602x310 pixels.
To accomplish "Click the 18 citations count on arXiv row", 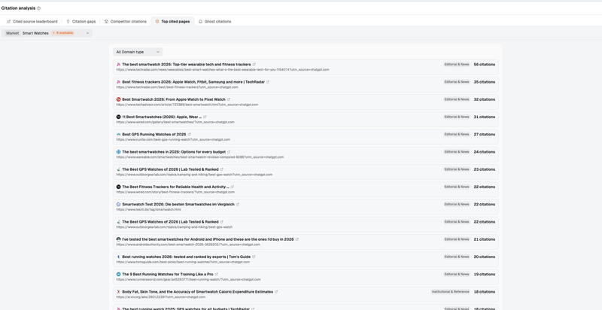I will (x=484, y=292).
